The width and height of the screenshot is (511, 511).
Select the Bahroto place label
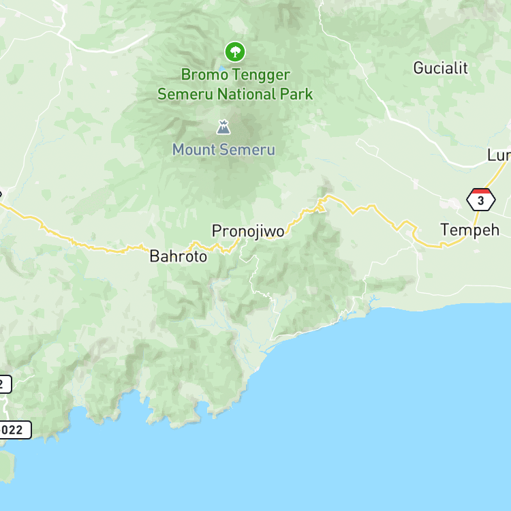[x=179, y=256]
